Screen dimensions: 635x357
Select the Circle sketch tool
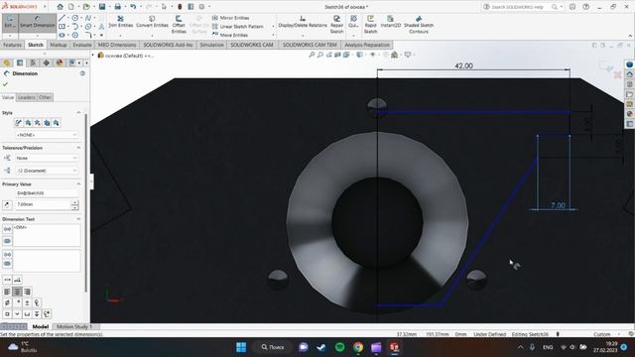[75, 18]
